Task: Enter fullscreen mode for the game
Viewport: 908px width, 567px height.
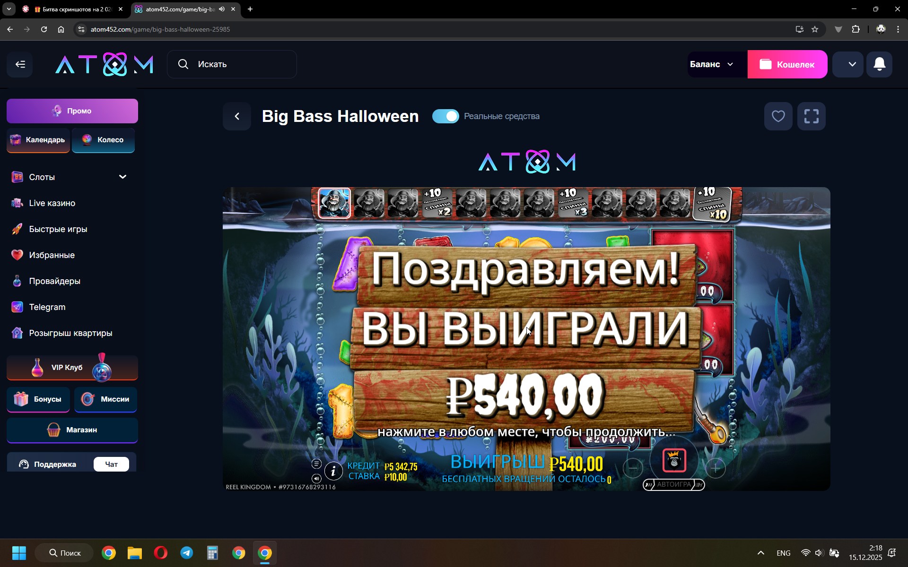Action: [x=811, y=116]
